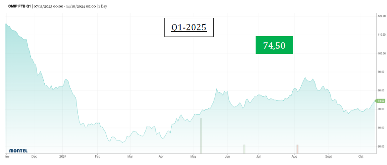Click the Apr label on time axis
The height and width of the screenshot is (165, 387).
161,157
